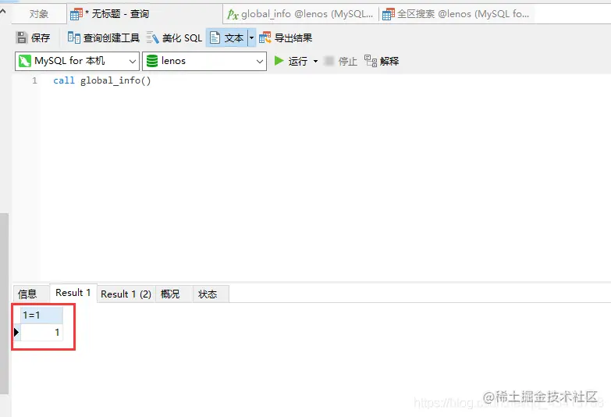
Task: Click the left panel vertical scrollbar
Action: pyautogui.click(x=4, y=304)
